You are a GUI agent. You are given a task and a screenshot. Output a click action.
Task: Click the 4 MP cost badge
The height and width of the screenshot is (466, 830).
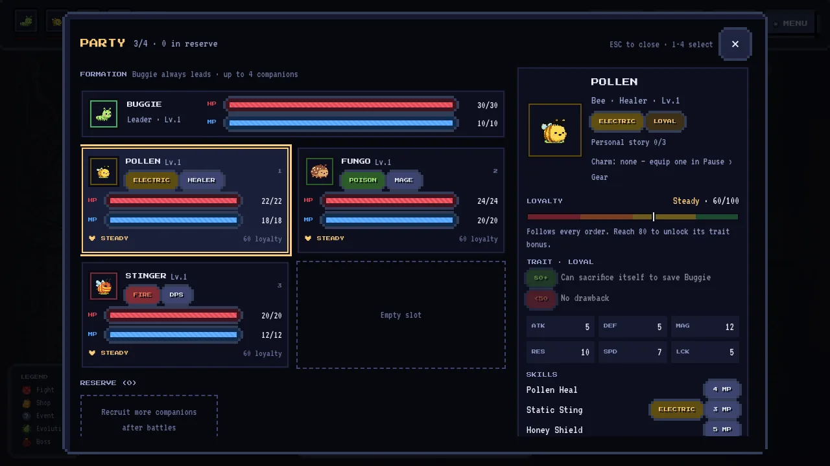pyautogui.click(x=722, y=389)
